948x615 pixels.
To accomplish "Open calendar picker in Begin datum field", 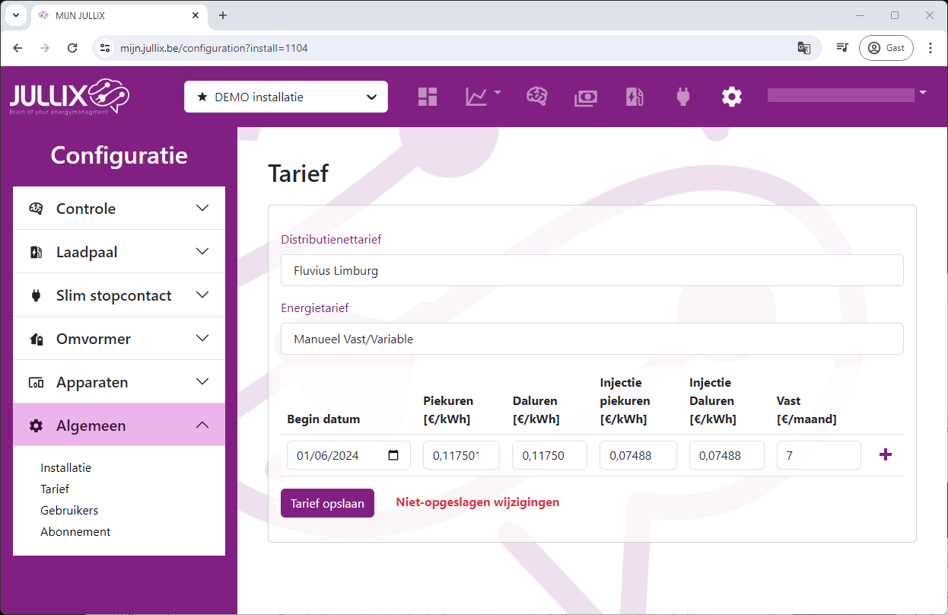I will pyautogui.click(x=393, y=455).
